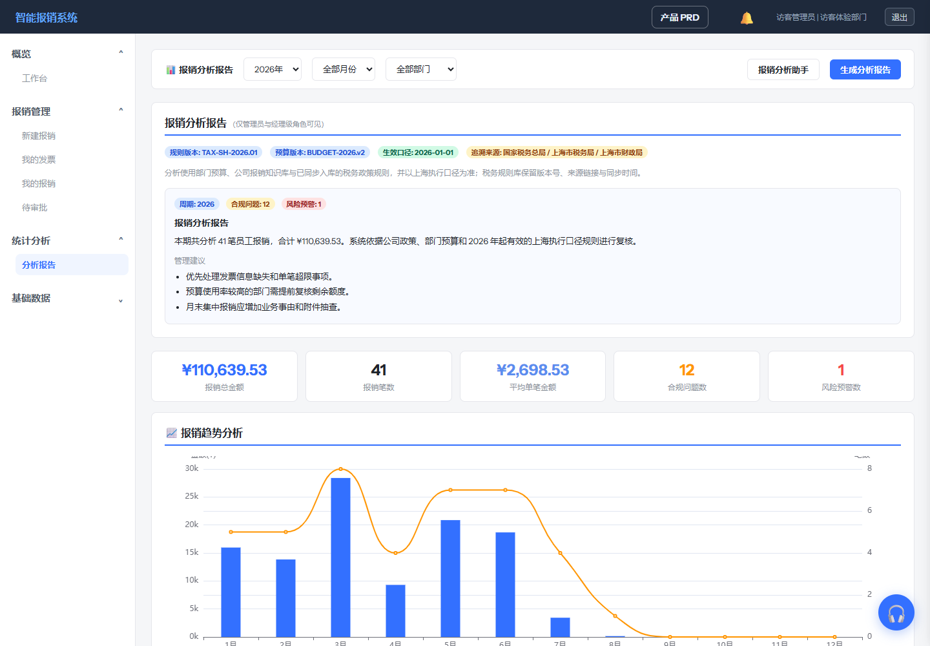This screenshot has height=646, width=930.
Task: Click the 风险预警: 1 badge
Action: click(x=304, y=204)
